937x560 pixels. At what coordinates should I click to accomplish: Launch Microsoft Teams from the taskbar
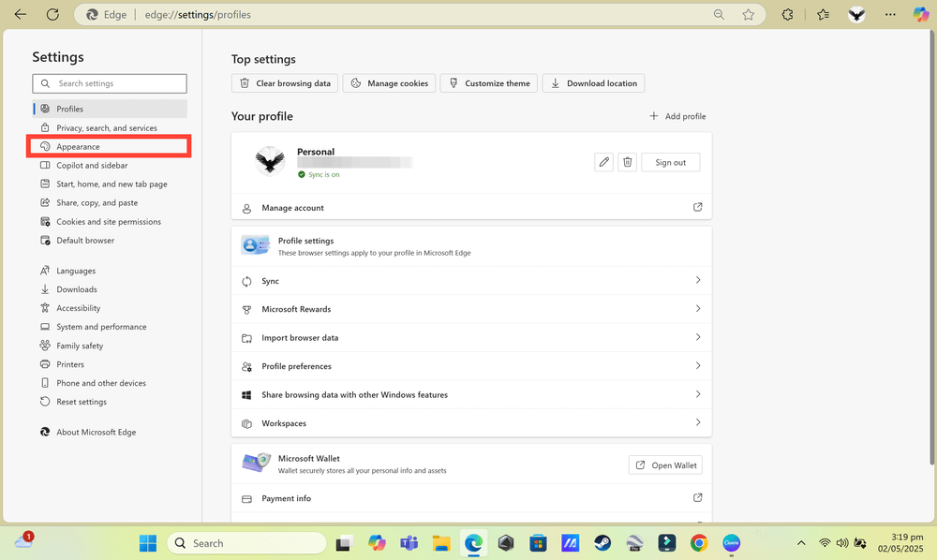pos(409,543)
